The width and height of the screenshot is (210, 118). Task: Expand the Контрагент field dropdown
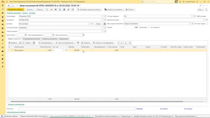pyautogui.click(x=103, y=20)
